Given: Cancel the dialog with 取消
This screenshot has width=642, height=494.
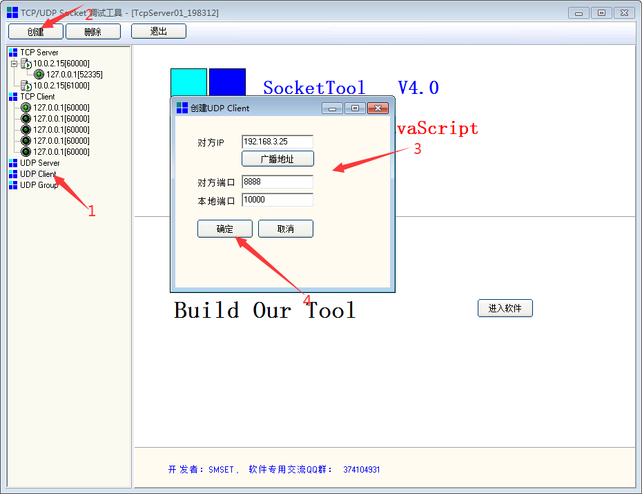Looking at the screenshot, I should pos(285,229).
